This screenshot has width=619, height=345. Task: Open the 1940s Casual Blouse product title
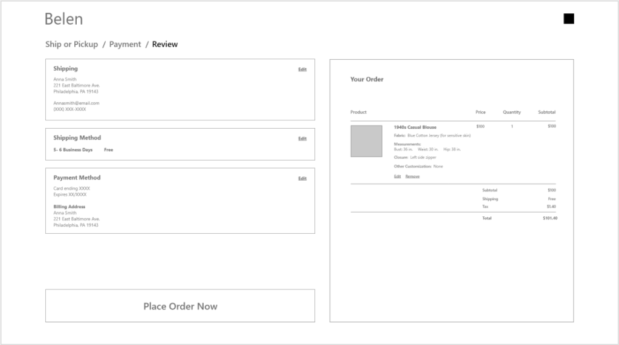click(x=415, y=127)
